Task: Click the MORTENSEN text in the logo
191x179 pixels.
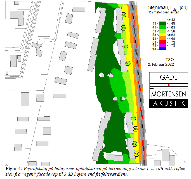Action: pos(168,94)
